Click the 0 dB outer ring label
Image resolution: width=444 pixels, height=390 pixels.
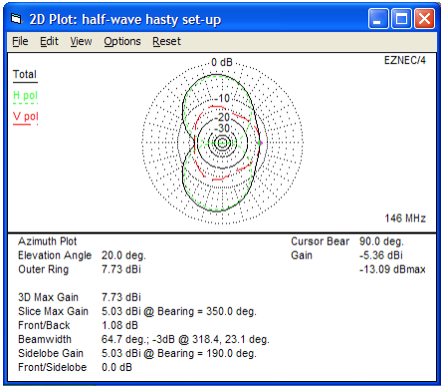pos(222,62)
